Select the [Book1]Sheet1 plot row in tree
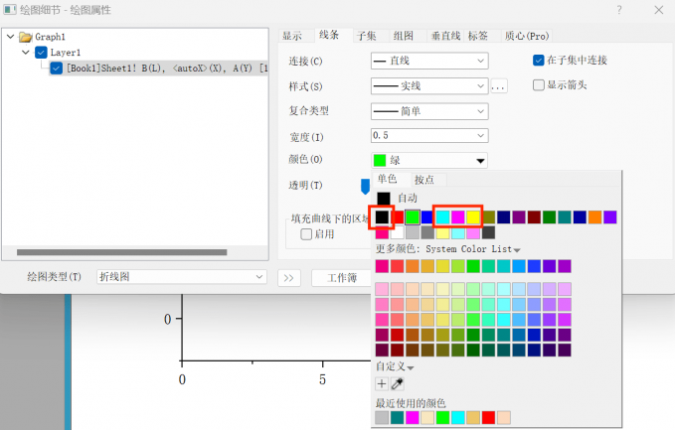This screenshot has height=430, width=675. (x=159, y=68)
